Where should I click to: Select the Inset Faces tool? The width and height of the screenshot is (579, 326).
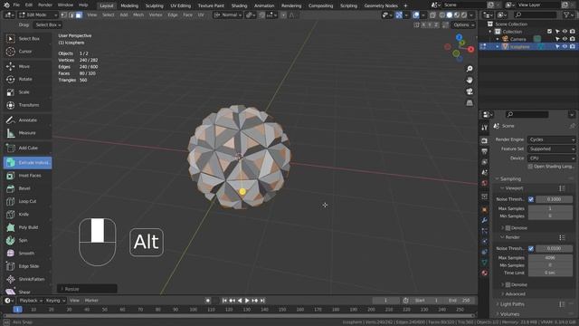28,176
